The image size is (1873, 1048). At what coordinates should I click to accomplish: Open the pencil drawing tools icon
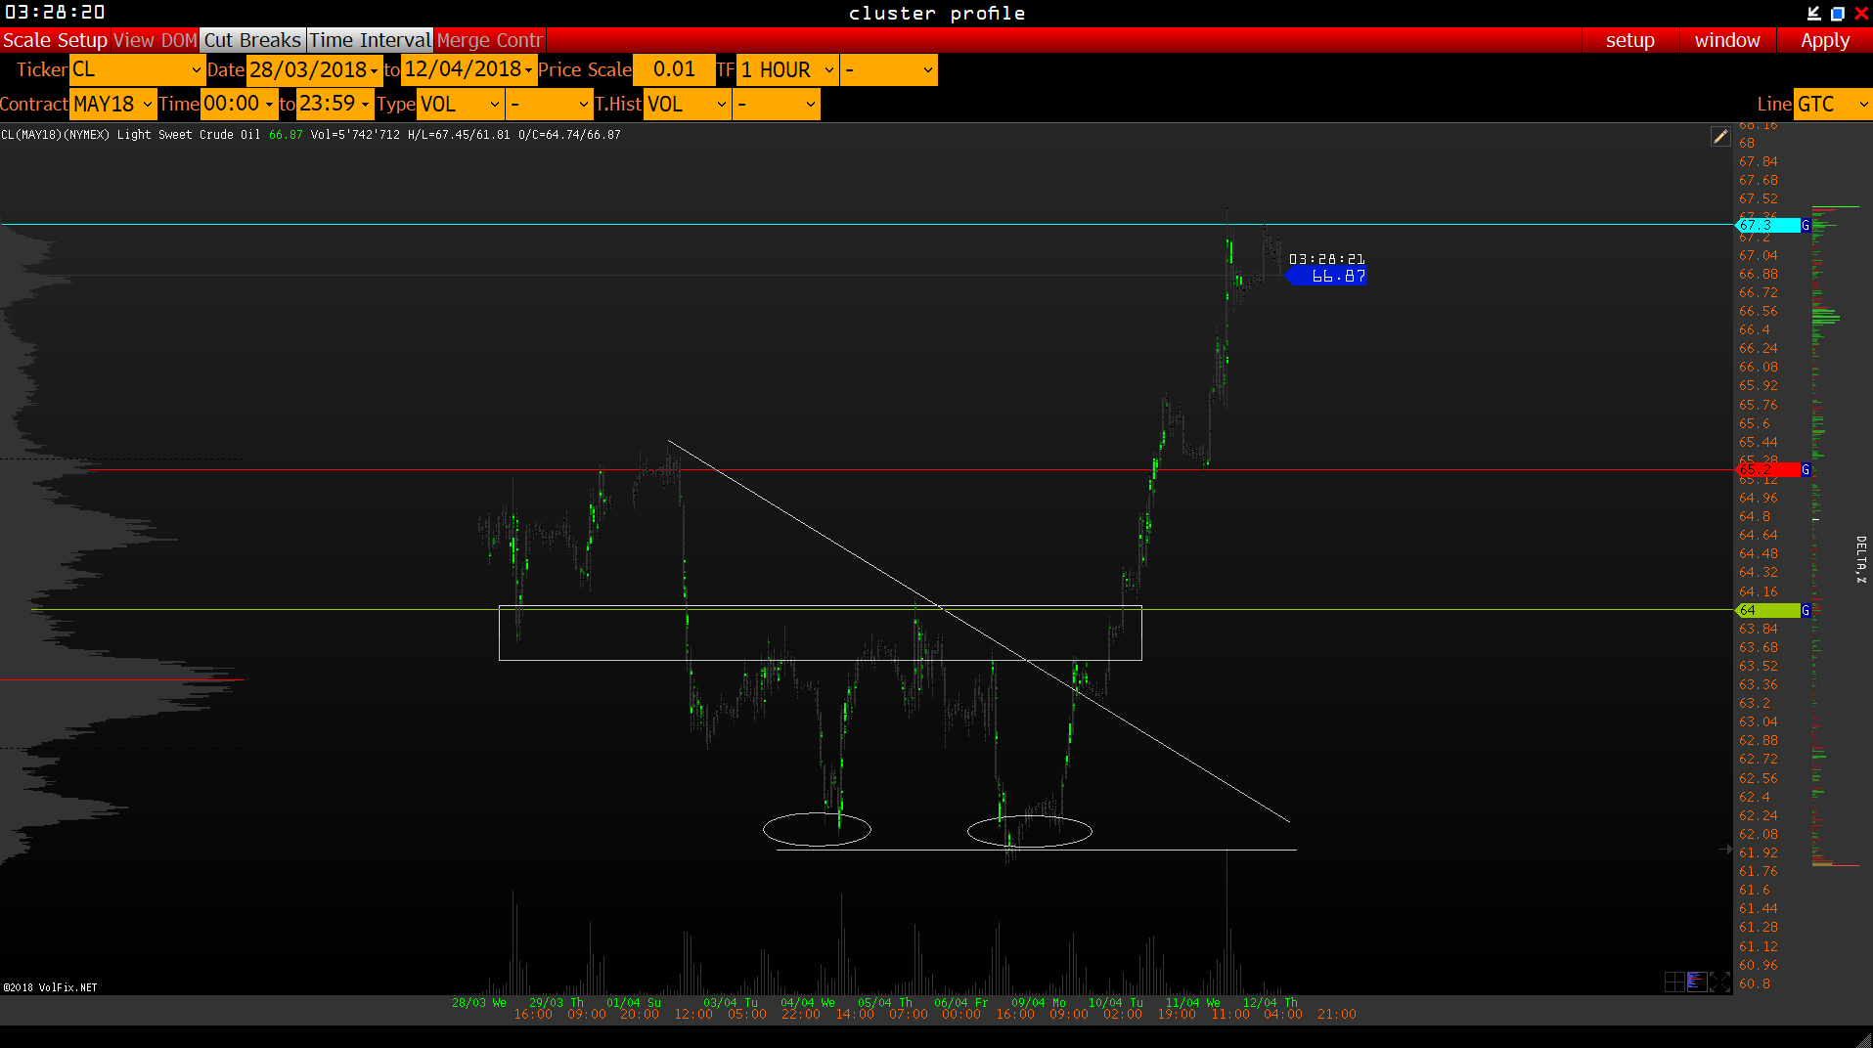tap(1719, 137)
